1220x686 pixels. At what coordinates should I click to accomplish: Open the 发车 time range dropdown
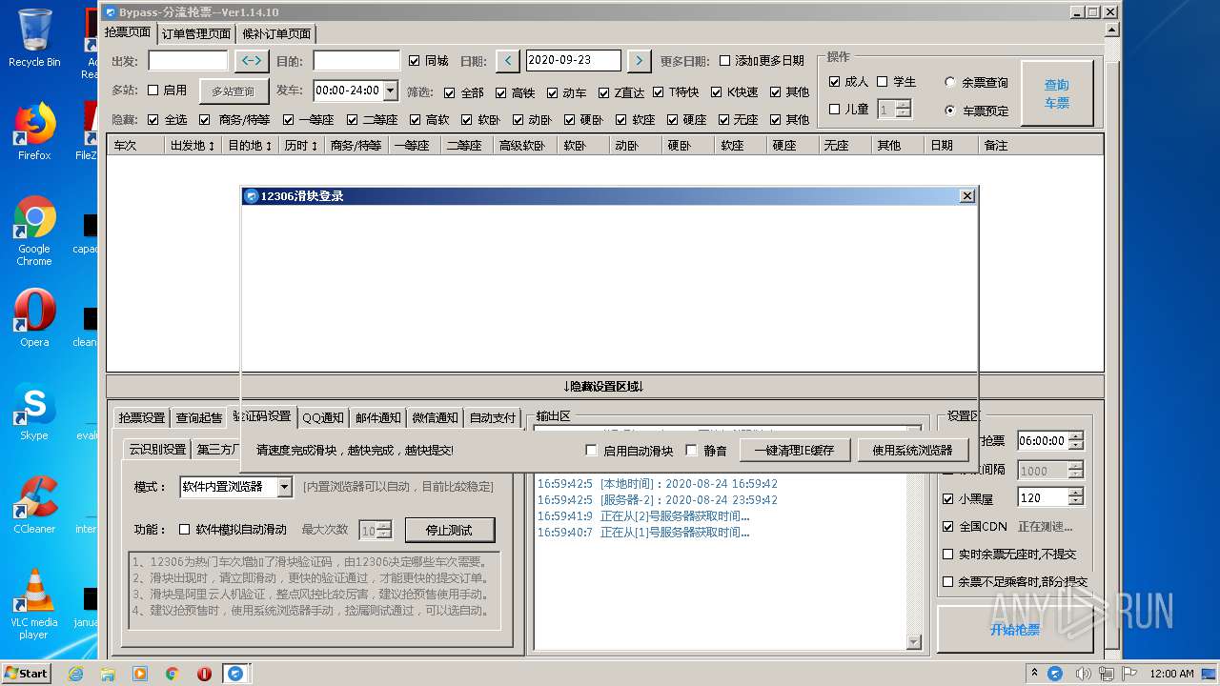(x=391, y=91)
